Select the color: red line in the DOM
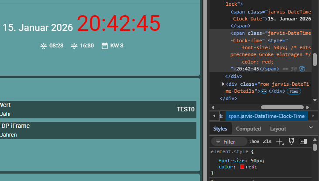The height and width of the screenshot is (181, 319). pyautogui.click(x=257, y=62)
